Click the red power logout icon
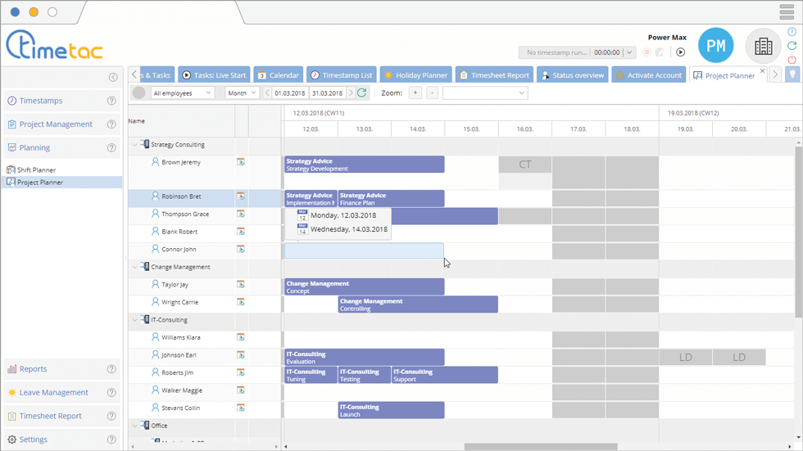 point(792,60)
